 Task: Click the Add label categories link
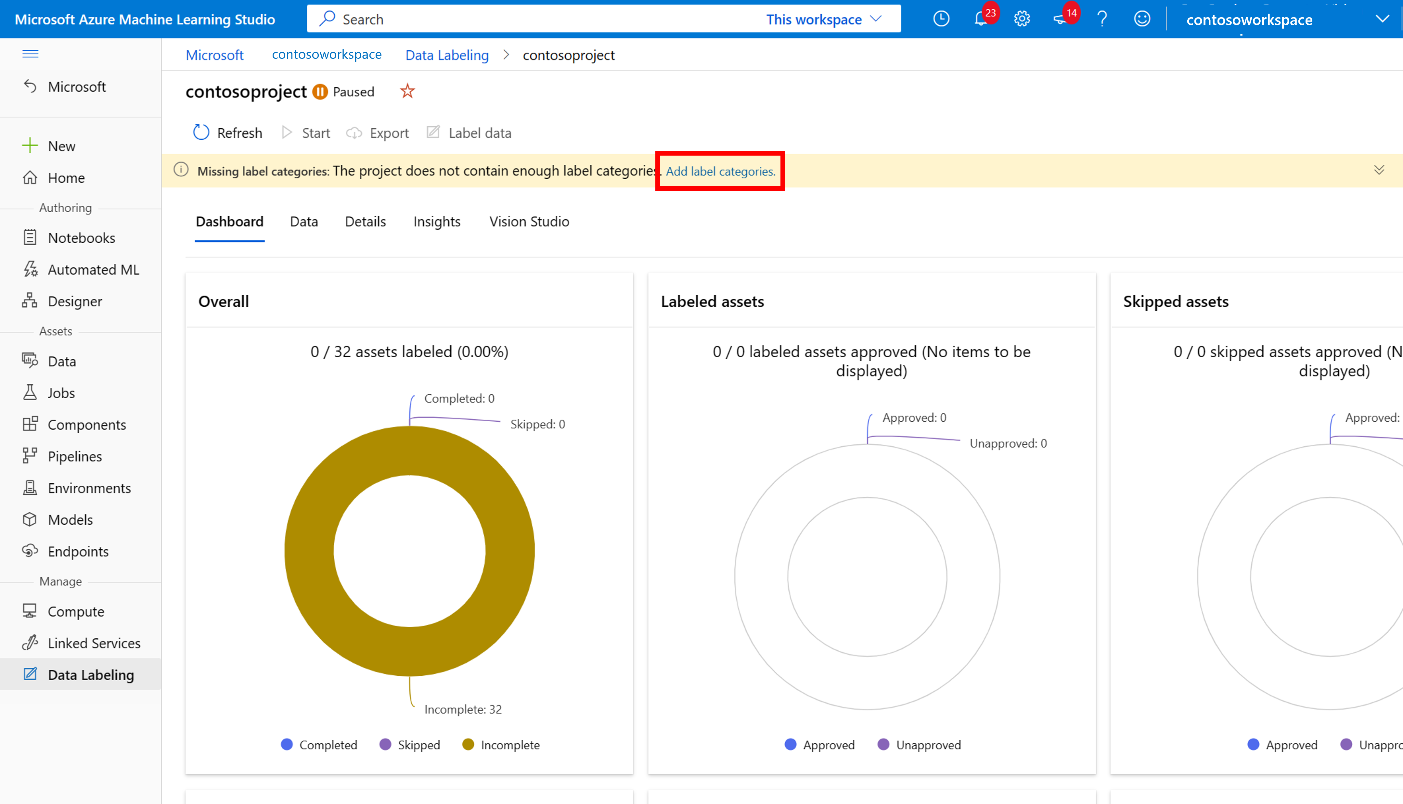[x=721, y=172]
